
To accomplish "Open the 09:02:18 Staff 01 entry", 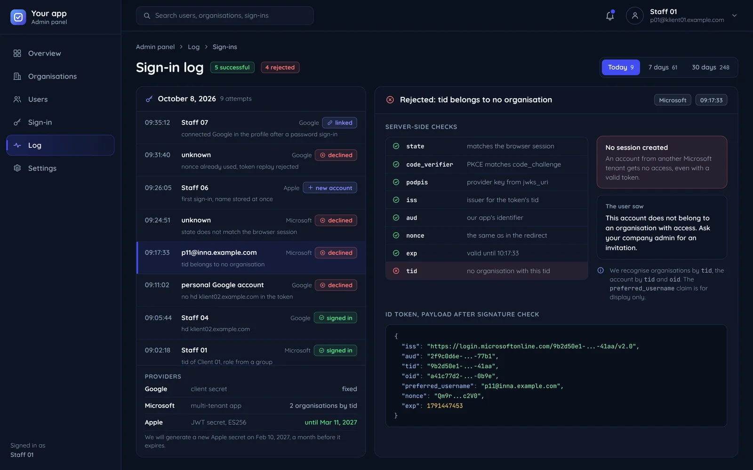I will [x=251, y=353].
